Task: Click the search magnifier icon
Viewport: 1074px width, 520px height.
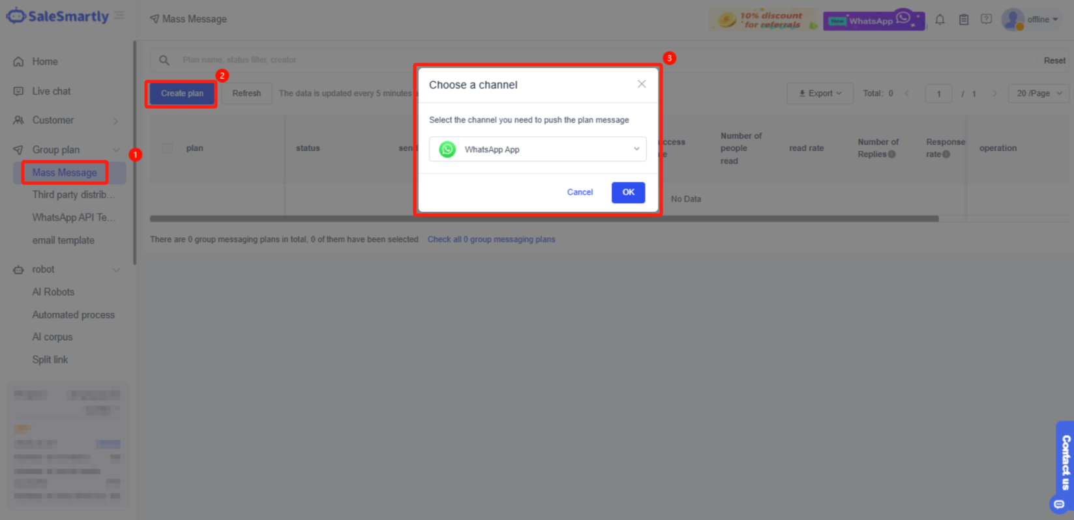Action: point(164,60)
